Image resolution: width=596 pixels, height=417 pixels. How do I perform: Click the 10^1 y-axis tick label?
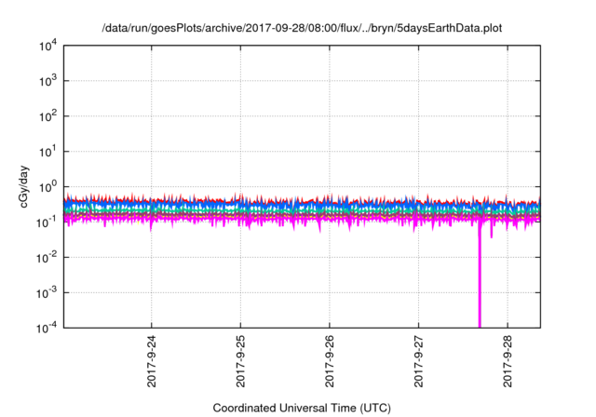pyautogui.click(x=47, y=152)
